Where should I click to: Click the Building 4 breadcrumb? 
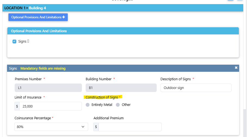(38, 8)
